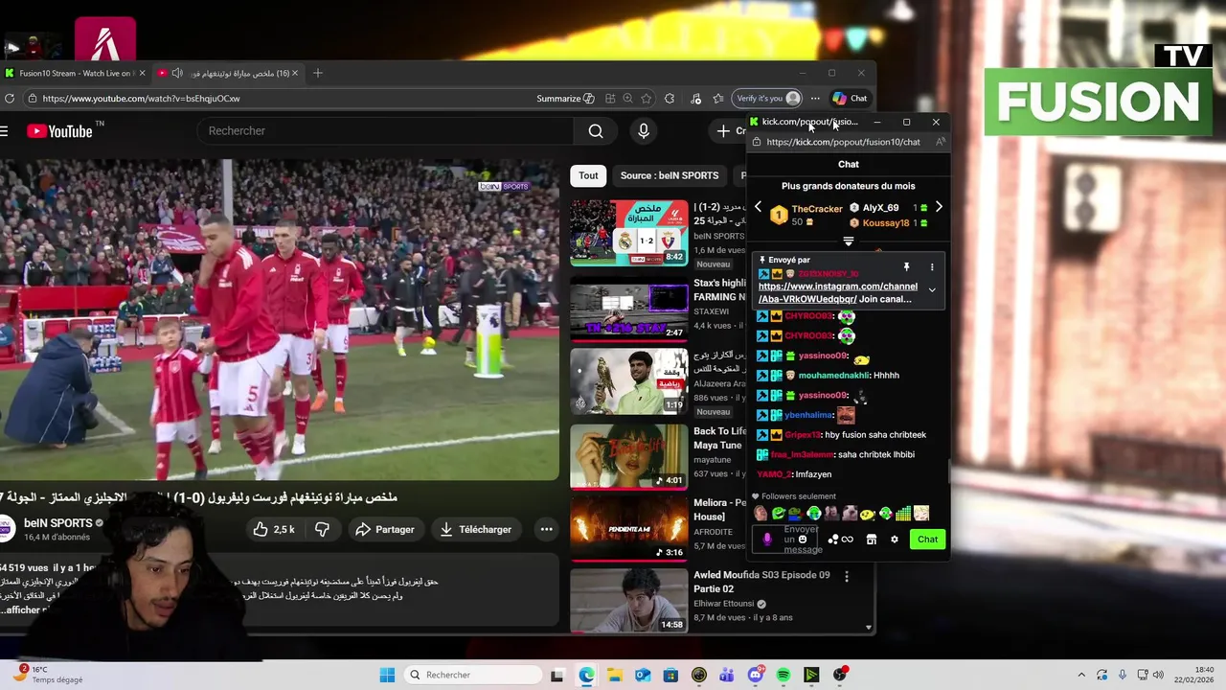Screen dimensions: 1226x690
Task: Open the Windows Start menu
Action: click(387, 675)
